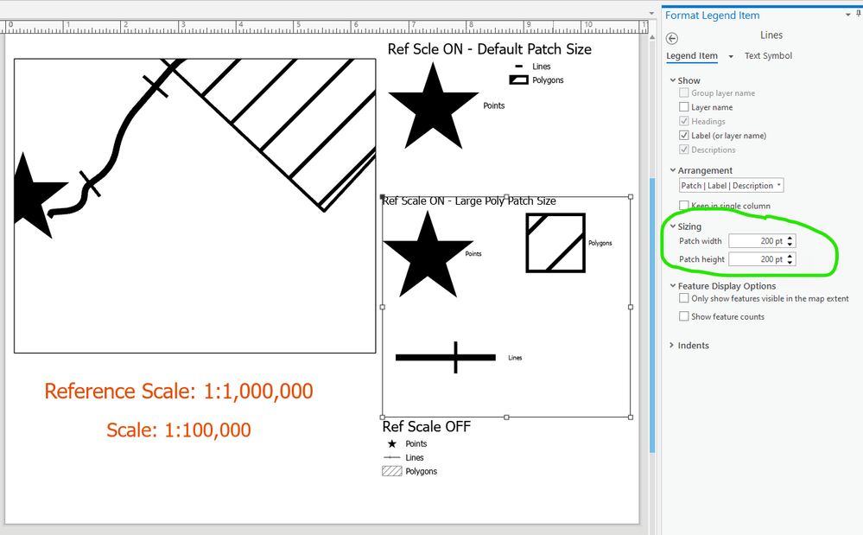Click the bottom-right handle of the selected legend

point(631,417)
